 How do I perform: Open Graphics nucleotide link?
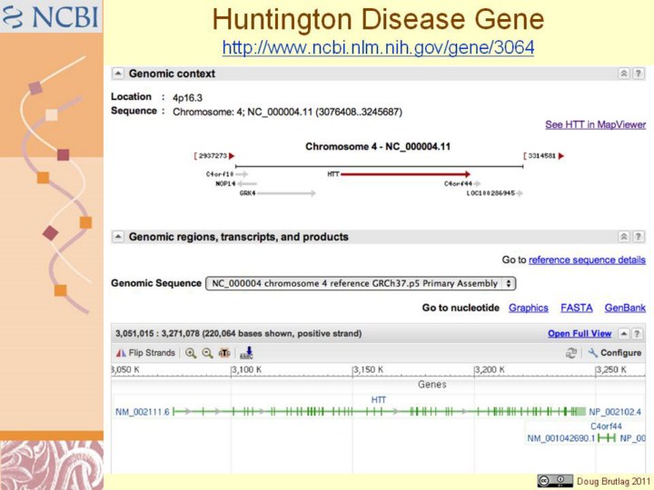(528, 308)
